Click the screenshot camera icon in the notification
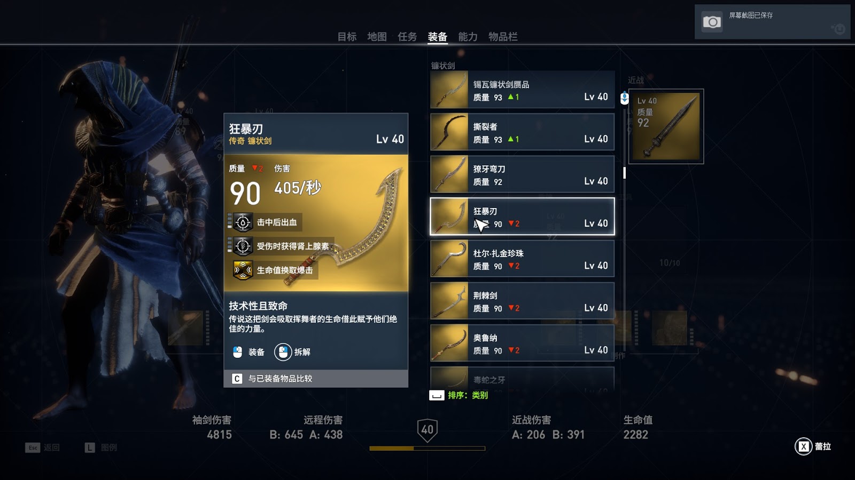 point(712,22)
